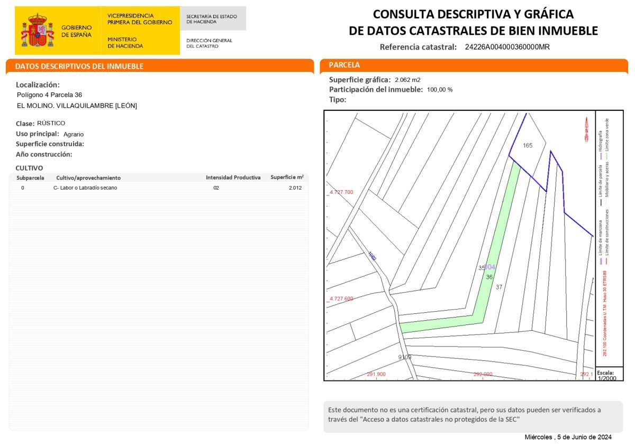Click intensidad productiva value 02
Screen dimensions: 635x448
point(216,188)
